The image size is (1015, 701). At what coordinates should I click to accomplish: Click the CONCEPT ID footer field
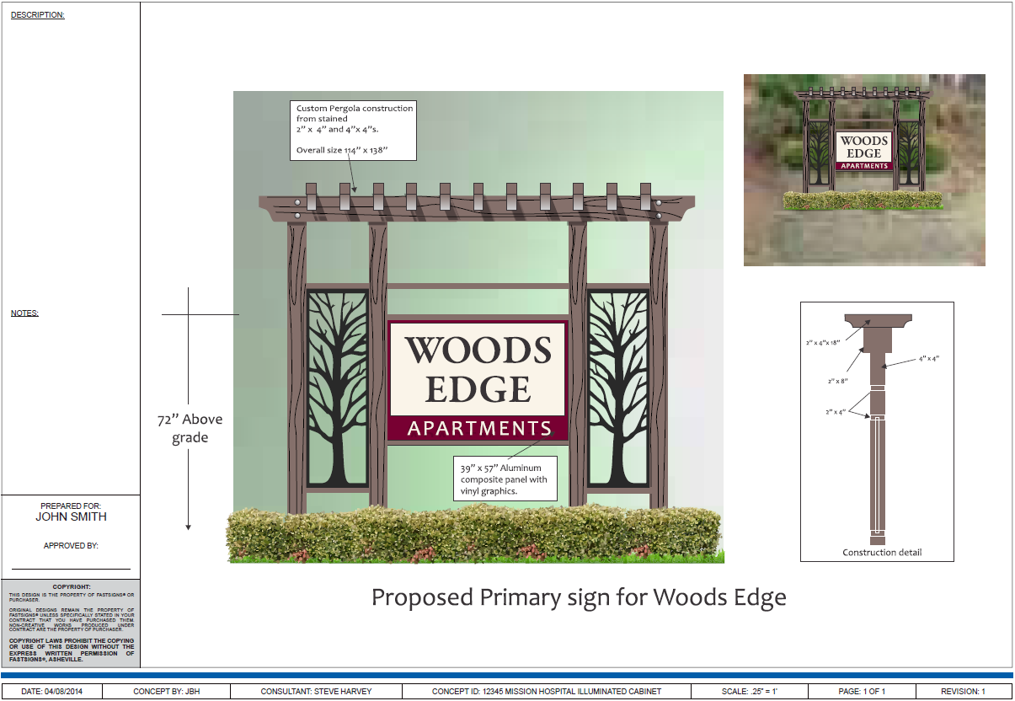click(x=546, y=692)
